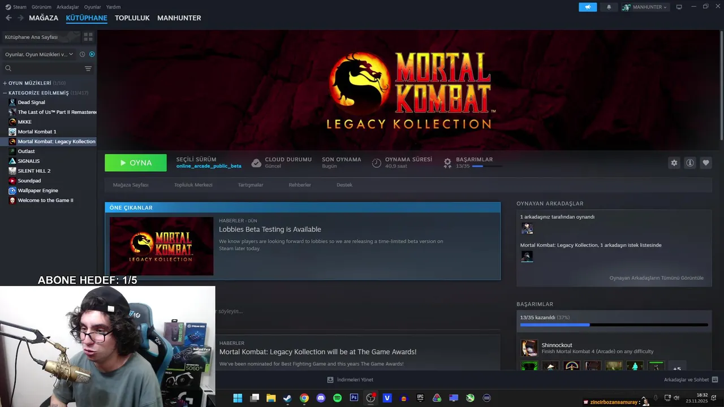Viewport: 724px width, 407px height.
Task: Open Mağaza Sayfası game link
Action: coord(131,185)
